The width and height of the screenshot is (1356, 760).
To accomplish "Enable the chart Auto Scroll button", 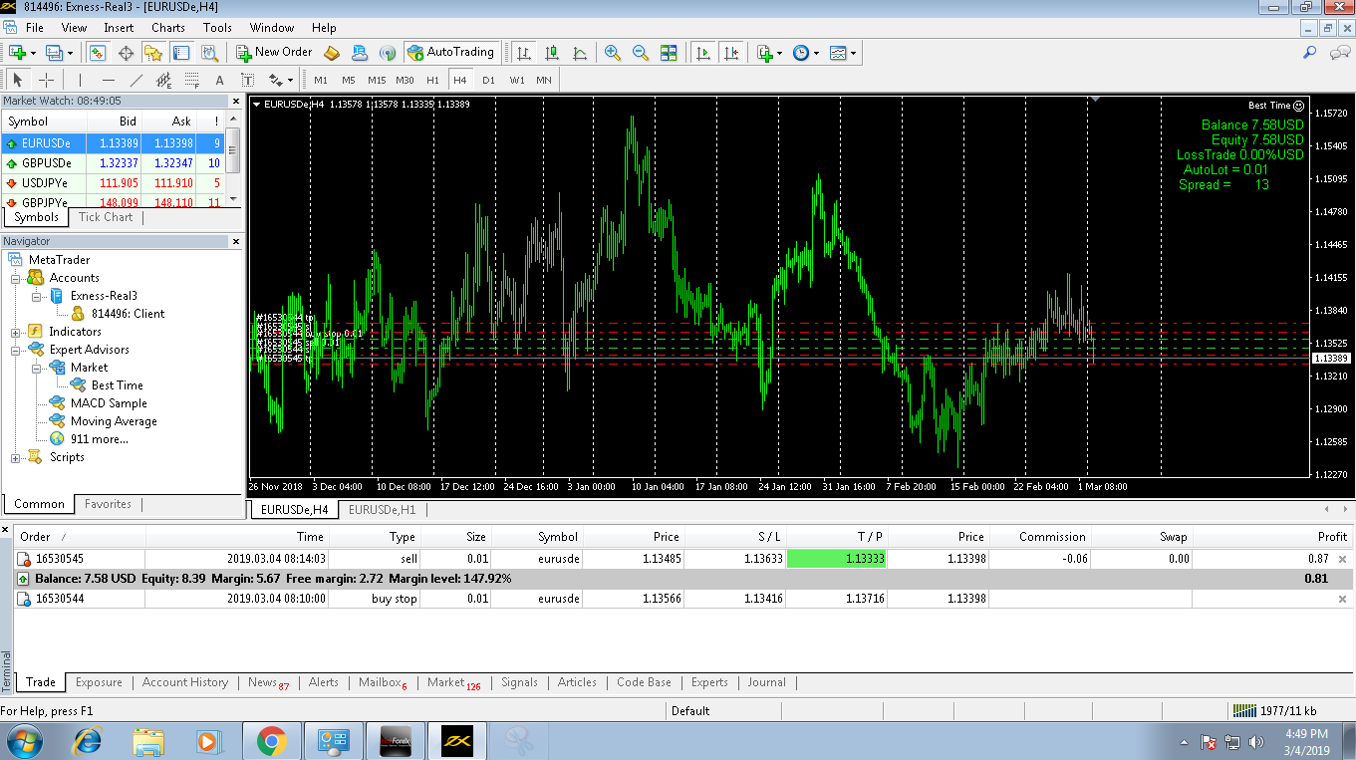I will pyautogui.click(x=704, y=53).
